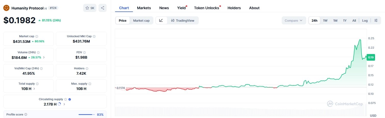The height and width of the screenshot is (118, 385).
Task: Go to Token Unlocks tab
Action: (x=206, y=8)
